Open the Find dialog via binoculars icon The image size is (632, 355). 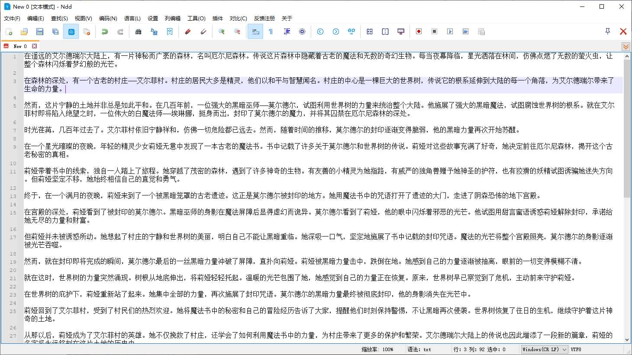[x=139, y=32]
